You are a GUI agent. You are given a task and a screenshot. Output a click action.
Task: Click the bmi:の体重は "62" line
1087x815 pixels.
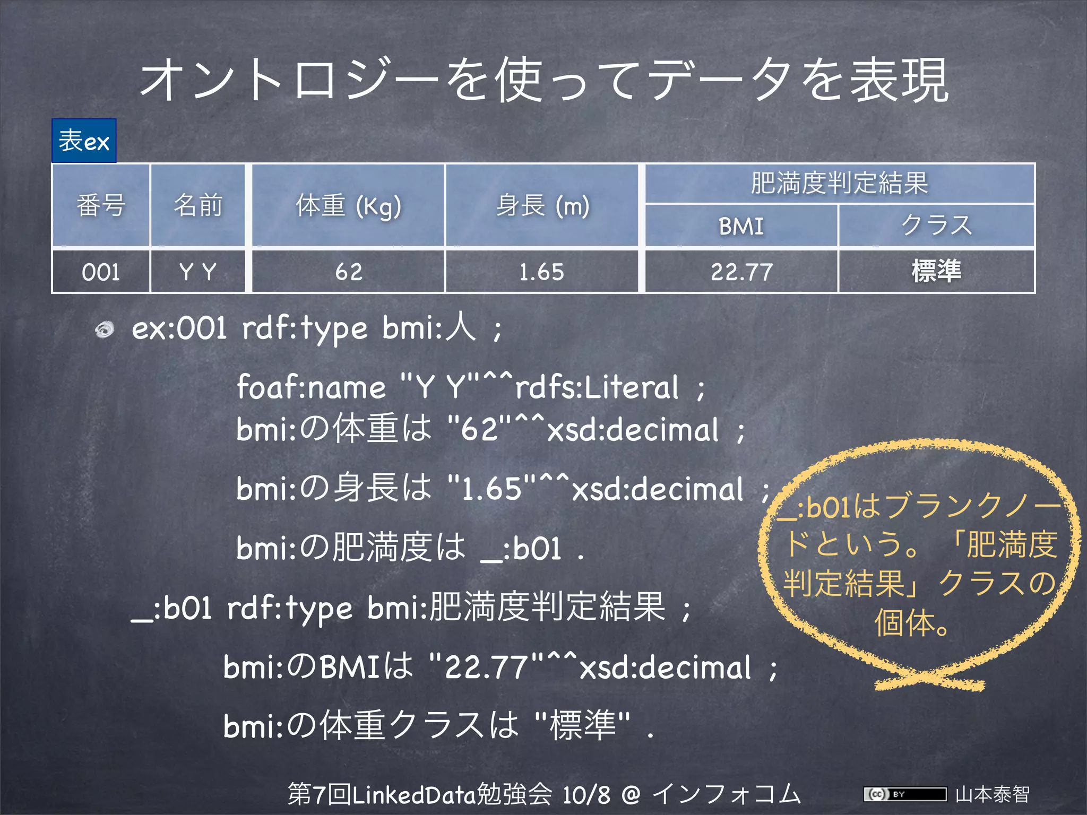pos(491,429)
